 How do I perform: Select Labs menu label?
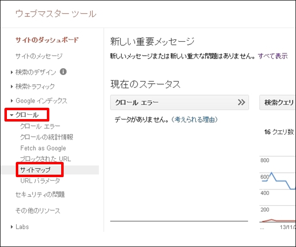point(22,227)
